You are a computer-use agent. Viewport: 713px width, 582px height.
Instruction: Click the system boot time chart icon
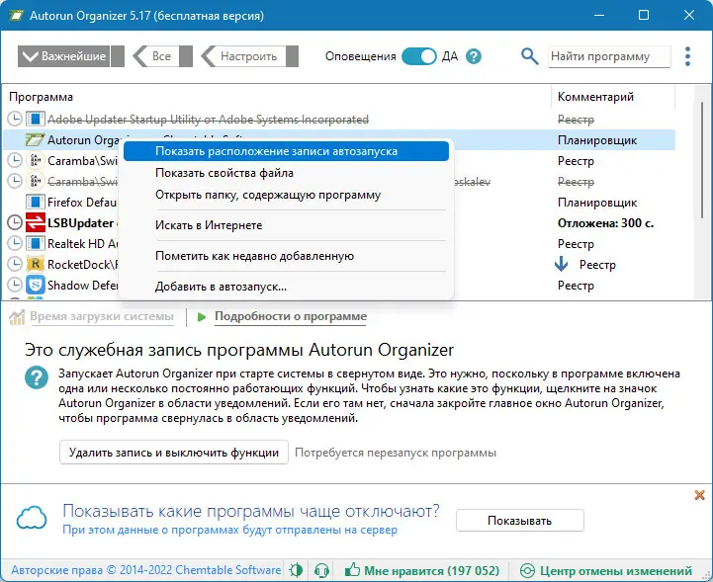(x=17, y=316)
